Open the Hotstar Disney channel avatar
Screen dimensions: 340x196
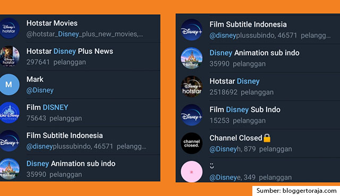192,86
